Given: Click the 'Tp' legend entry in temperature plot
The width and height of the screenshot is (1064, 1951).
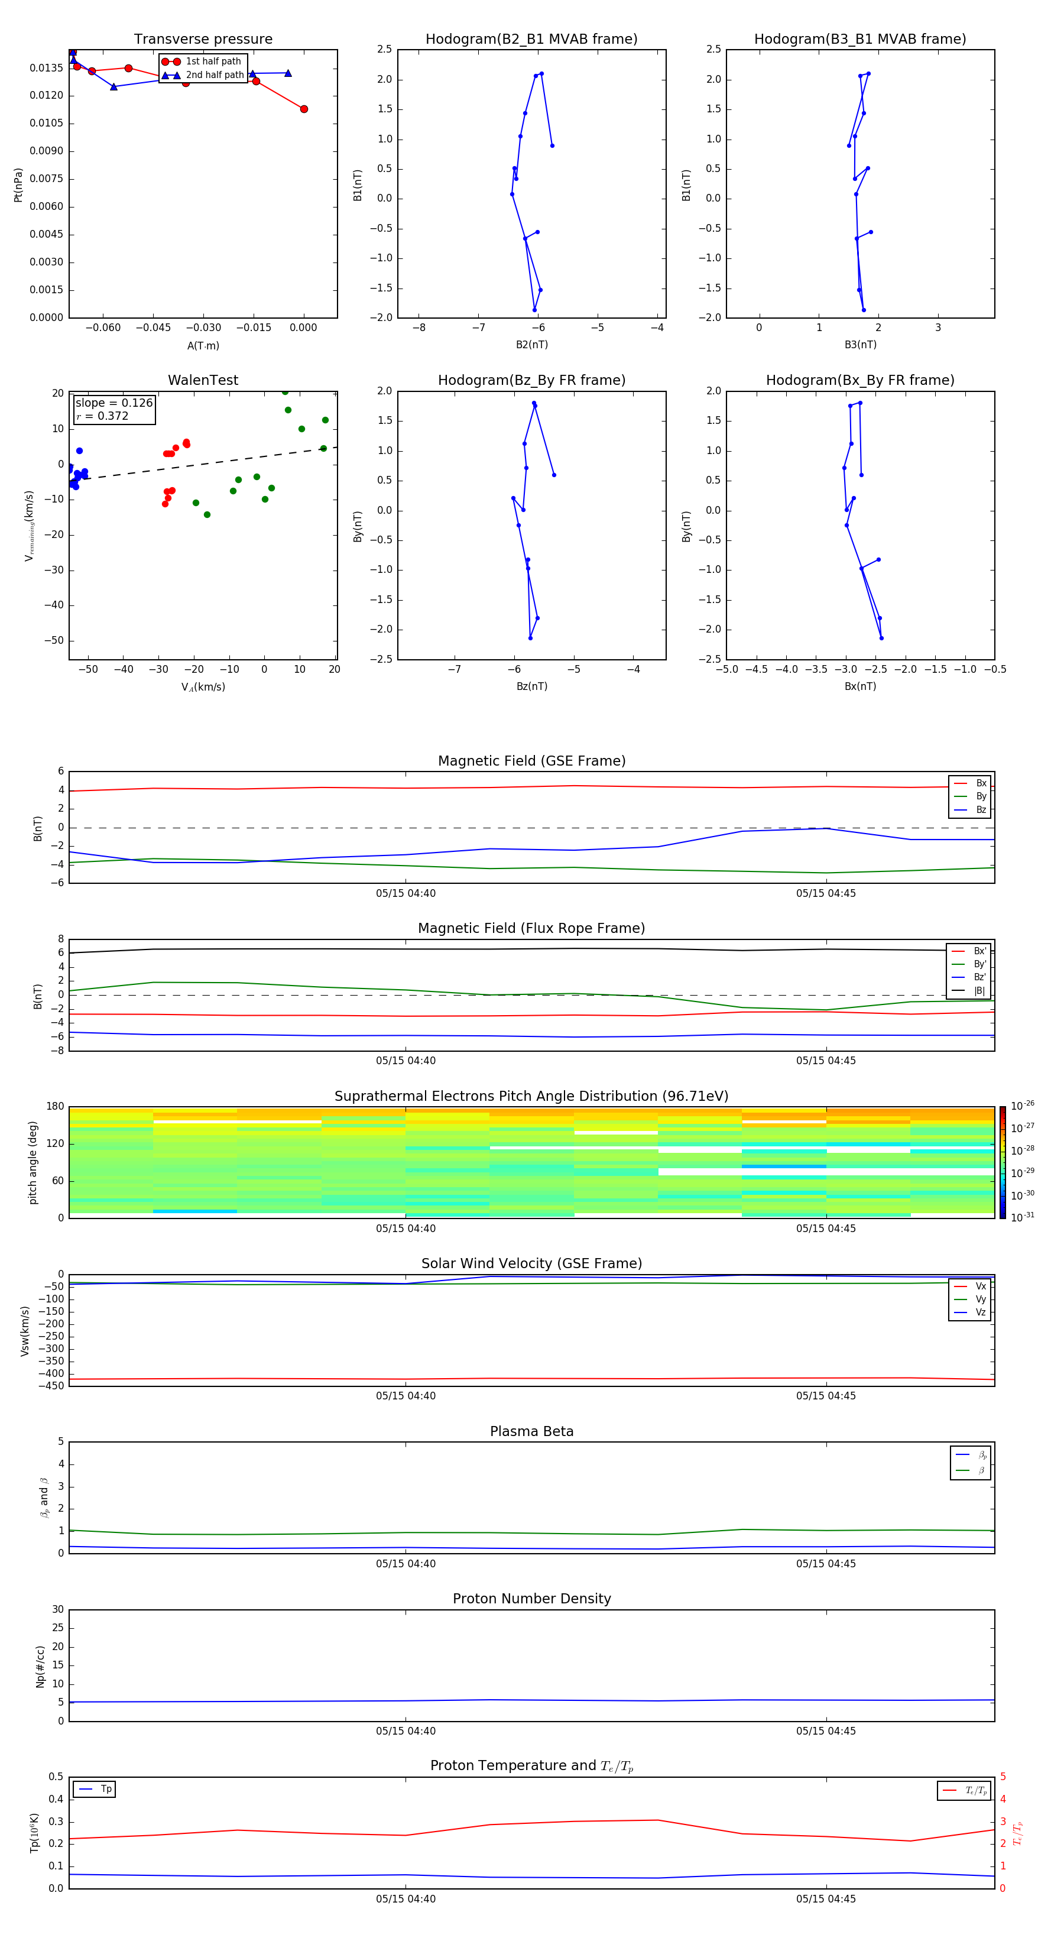Looking at the screenshot, I should [95, 1789].
